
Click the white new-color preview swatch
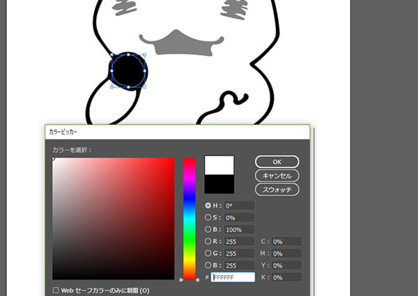click(219, 165)
